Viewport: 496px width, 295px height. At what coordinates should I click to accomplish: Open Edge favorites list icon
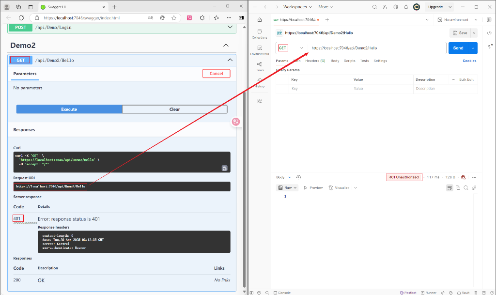point(217,18)
